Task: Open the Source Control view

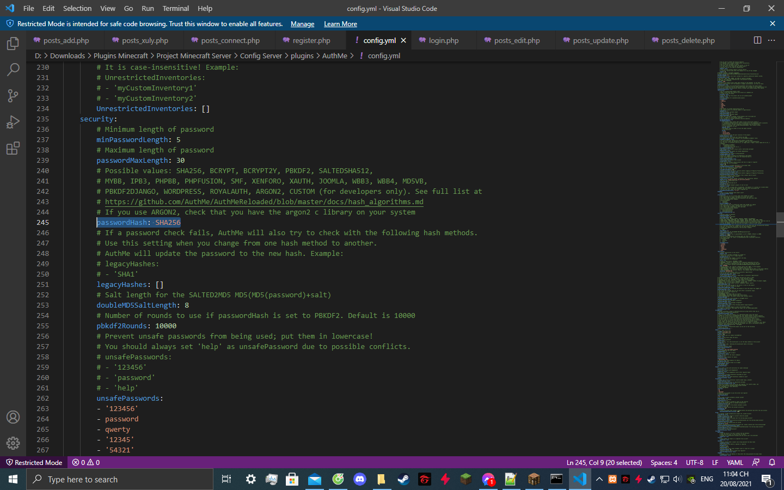Action: tap(13, 96)
